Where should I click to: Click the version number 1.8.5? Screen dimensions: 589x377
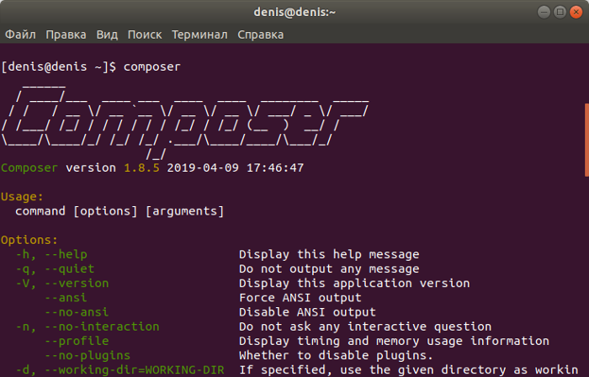(x=141, y=167)
